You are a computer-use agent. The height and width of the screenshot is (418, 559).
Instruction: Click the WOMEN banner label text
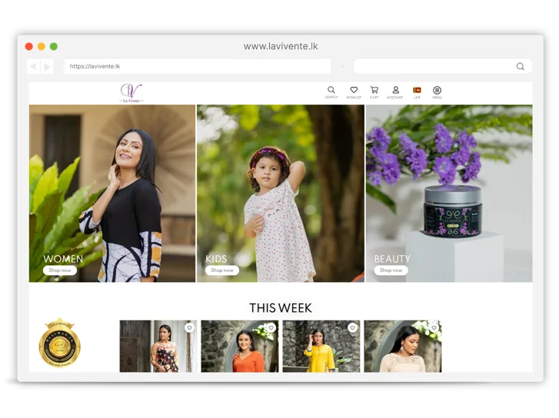[63, 259]
